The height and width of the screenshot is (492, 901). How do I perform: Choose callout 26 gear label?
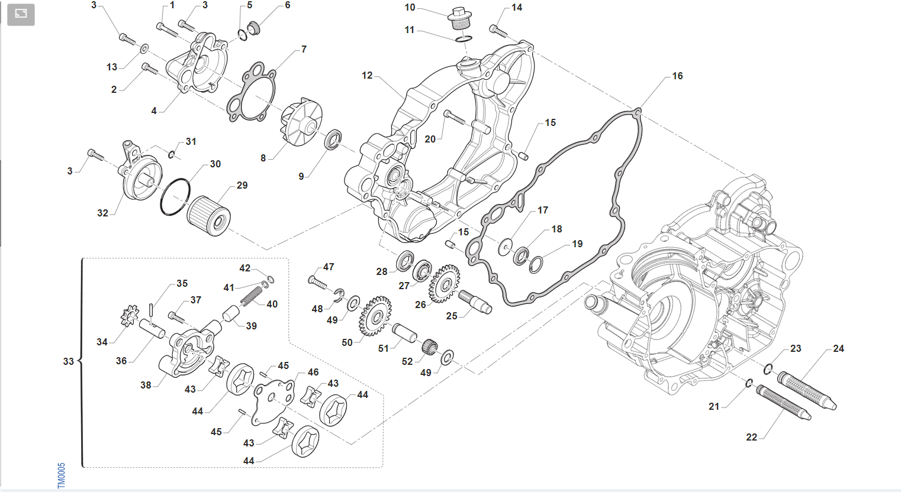coord(420,305)
